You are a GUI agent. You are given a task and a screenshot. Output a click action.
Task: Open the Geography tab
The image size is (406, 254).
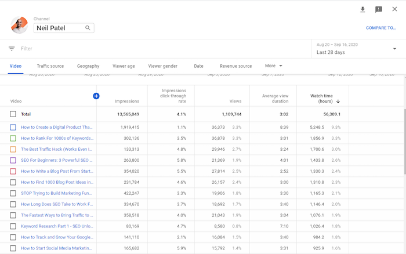coord(88,66)
